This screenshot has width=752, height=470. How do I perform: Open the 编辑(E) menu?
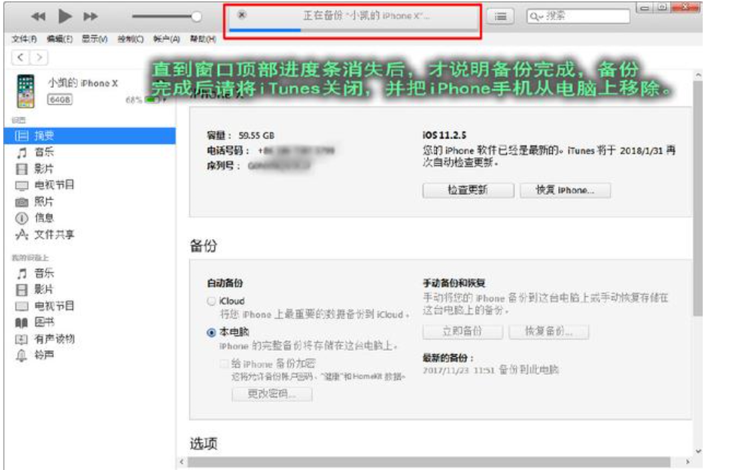tap(59, 39)
